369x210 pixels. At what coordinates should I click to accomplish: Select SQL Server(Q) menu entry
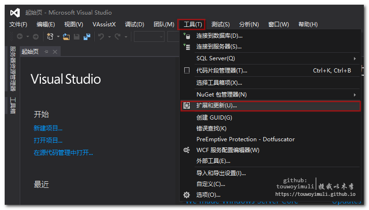pyautogui.click(x=270, y=58)
